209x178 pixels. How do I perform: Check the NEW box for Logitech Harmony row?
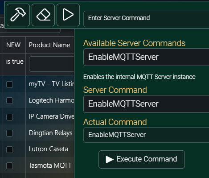(9, 100)
